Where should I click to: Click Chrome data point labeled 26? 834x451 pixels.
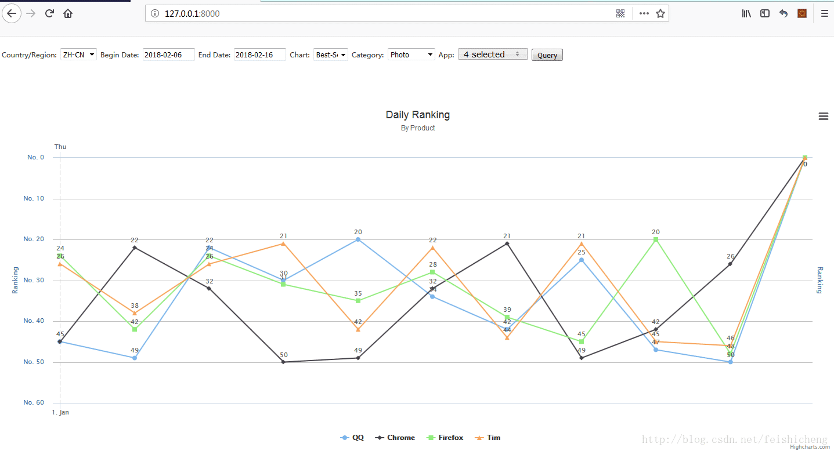730,264
